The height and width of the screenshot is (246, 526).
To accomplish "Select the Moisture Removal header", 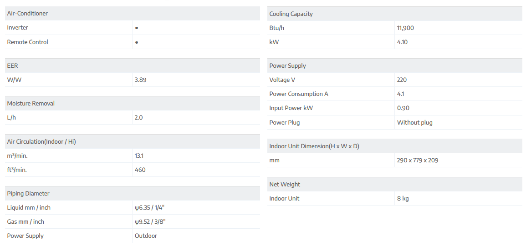I will 31,103.
